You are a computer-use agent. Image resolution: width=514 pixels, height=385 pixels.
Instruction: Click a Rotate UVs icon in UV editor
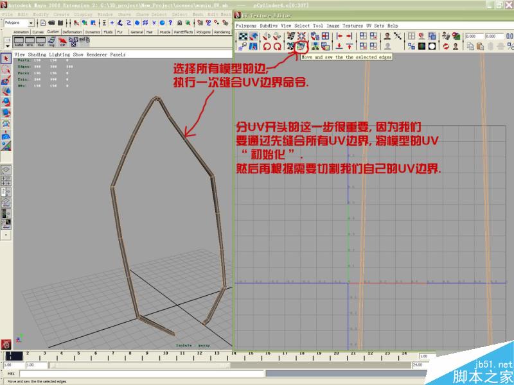pos(277,45)
